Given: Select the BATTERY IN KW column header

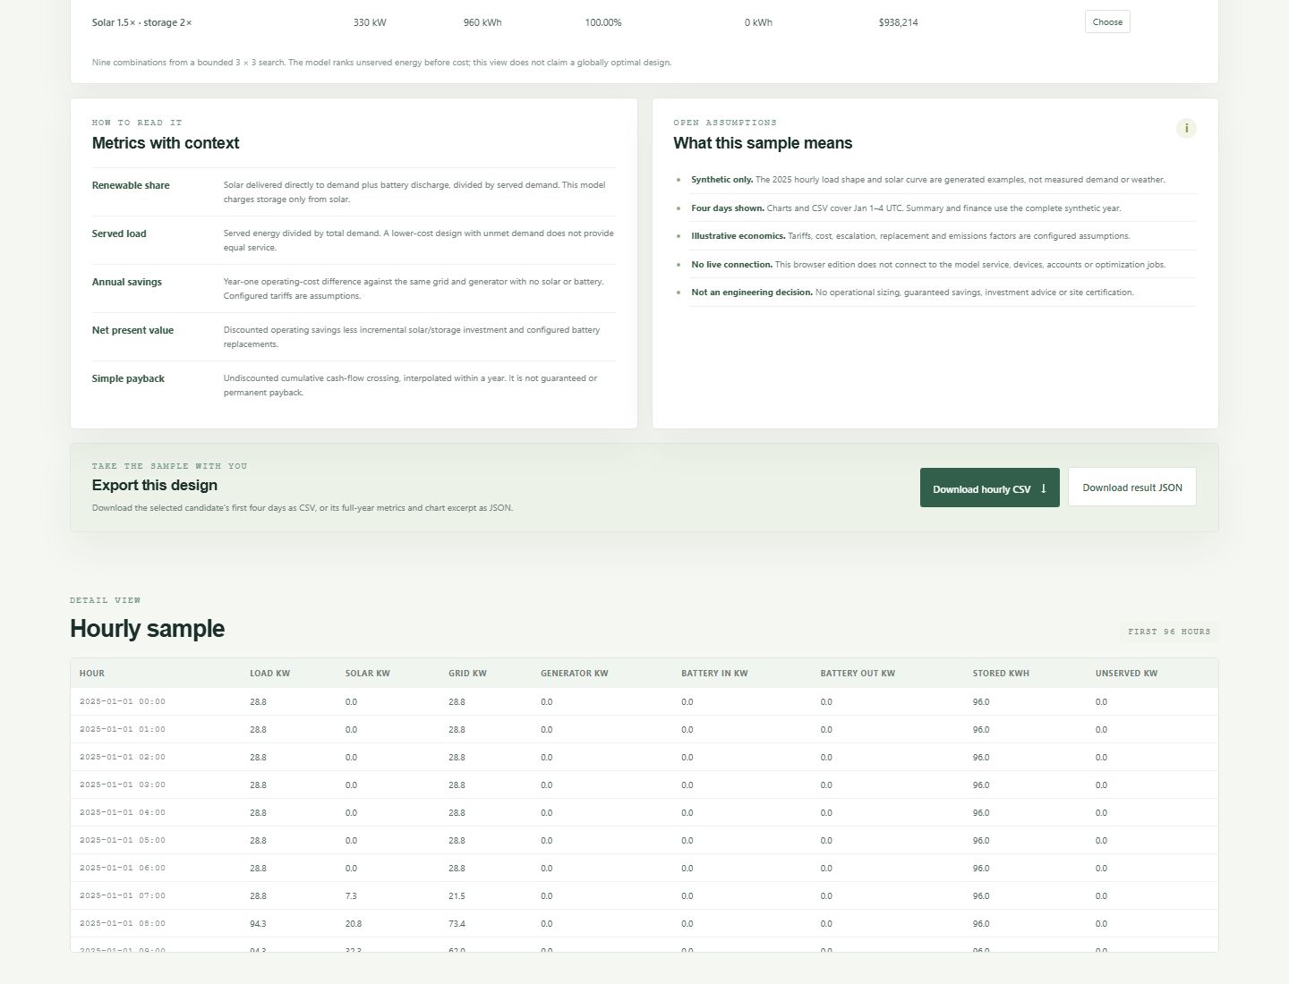Looking at the screenshot, I should pos(714,674).
